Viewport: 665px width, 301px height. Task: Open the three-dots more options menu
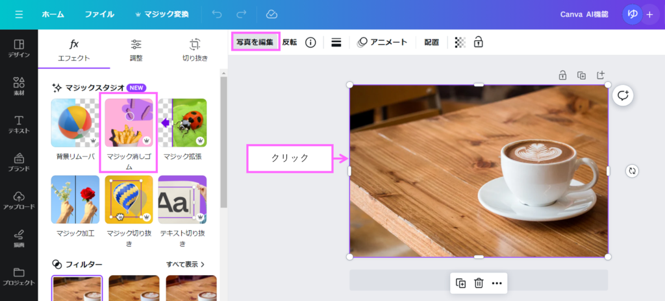[x=497, y=283]
